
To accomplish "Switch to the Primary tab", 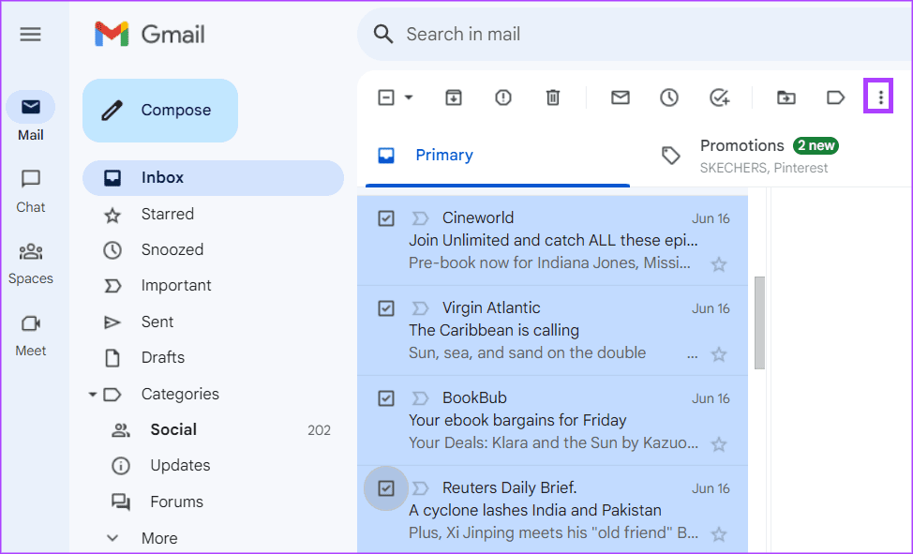I will (x=497, y=156).
